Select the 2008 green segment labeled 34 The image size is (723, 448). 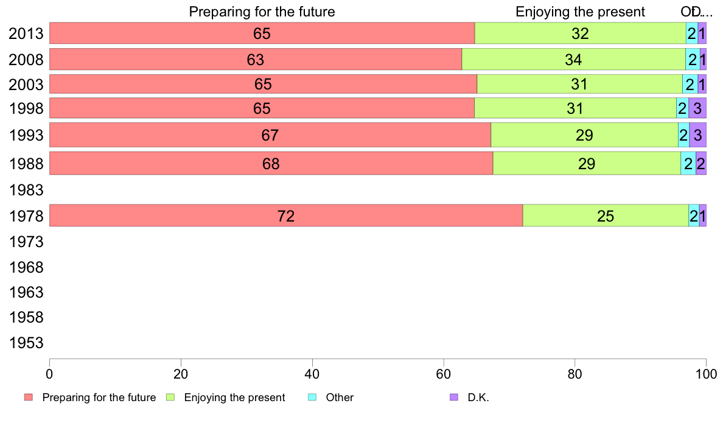[574, 59]
